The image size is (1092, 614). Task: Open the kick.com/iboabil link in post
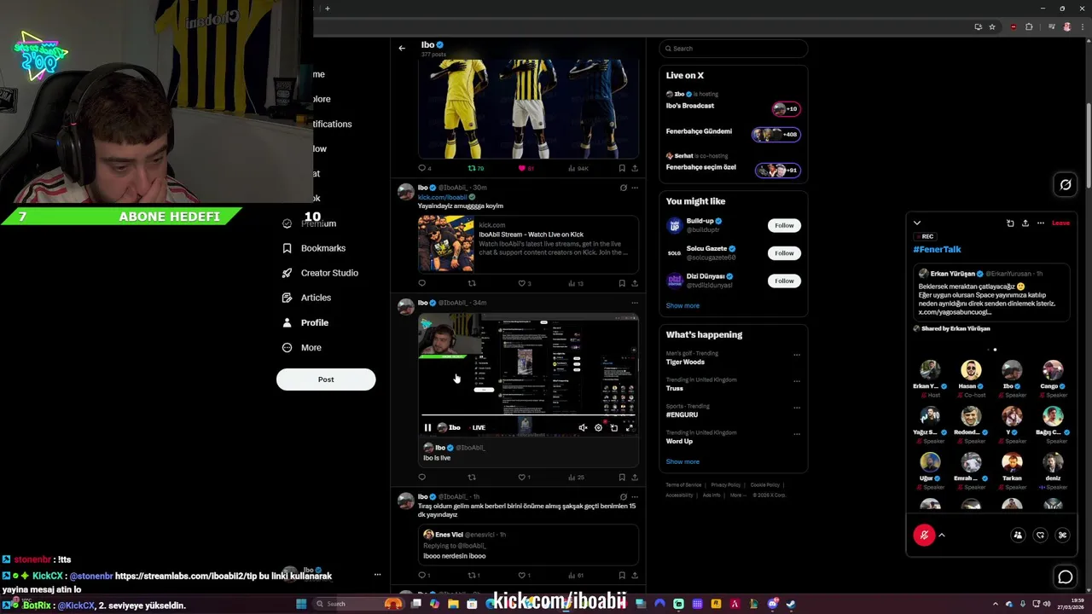[x=442, y=197]
